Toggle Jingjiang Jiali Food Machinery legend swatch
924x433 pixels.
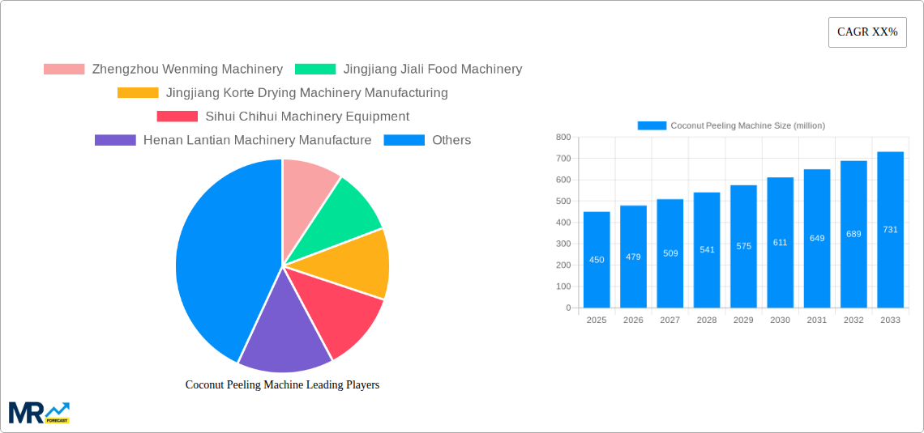click(315, 69)
